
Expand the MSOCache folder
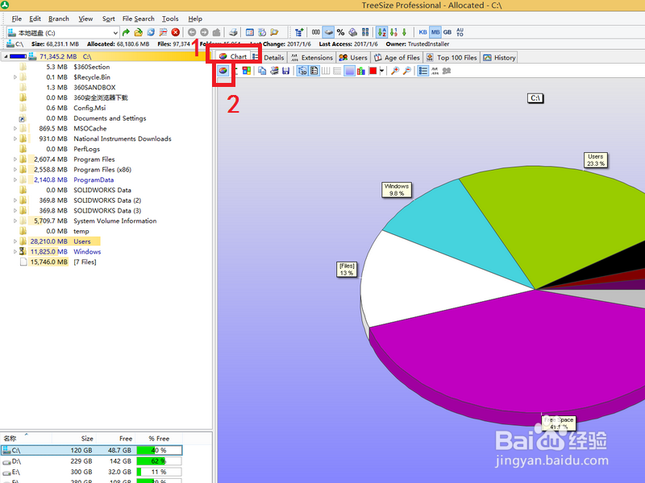(x=15, y=129)
